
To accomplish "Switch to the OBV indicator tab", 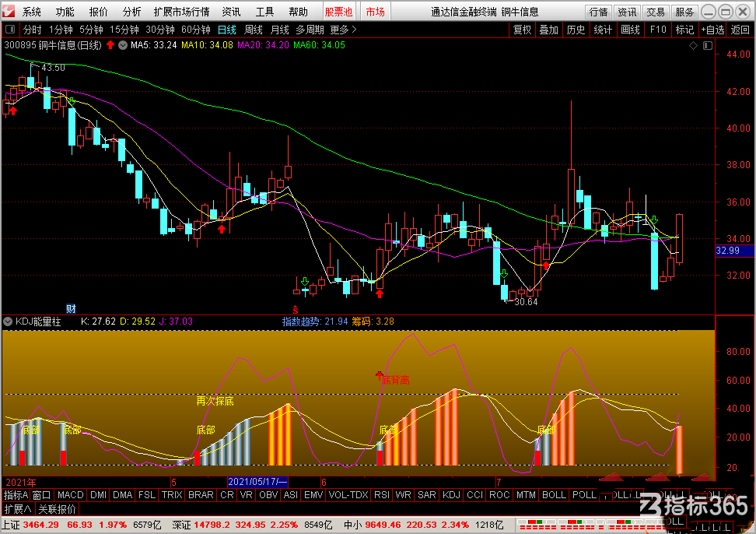I will (x=268, y=495).
